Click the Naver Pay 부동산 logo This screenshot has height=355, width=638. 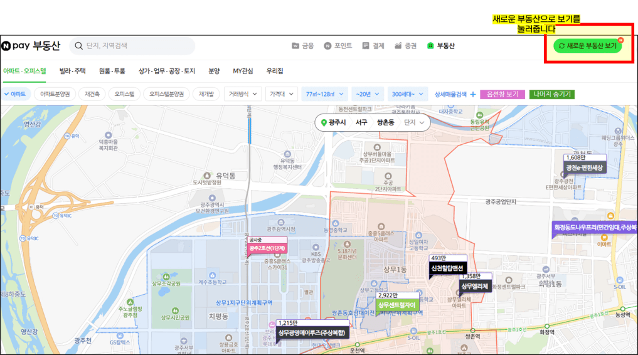coord(31,46)
